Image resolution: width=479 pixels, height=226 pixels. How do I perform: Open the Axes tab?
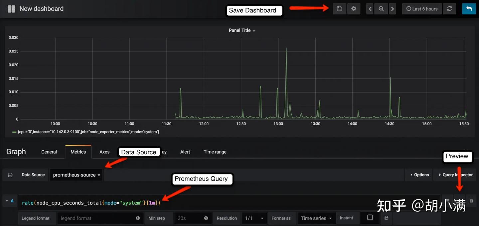tap(104, 152)
